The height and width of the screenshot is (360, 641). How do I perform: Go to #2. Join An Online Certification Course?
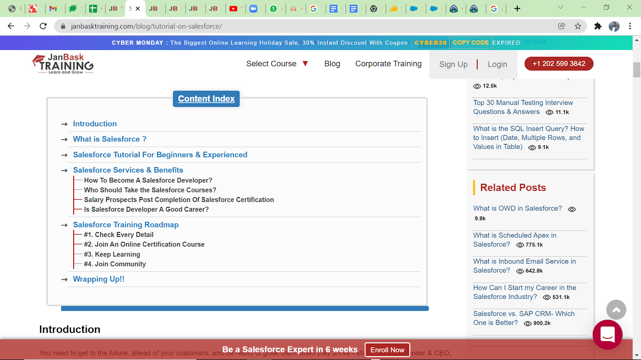tap(144, 244)
